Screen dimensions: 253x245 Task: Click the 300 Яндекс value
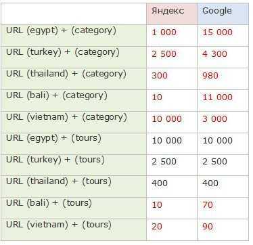tap(160, 76)
